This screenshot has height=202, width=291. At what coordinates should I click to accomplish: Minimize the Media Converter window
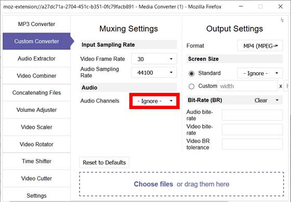tap(241, 7)
